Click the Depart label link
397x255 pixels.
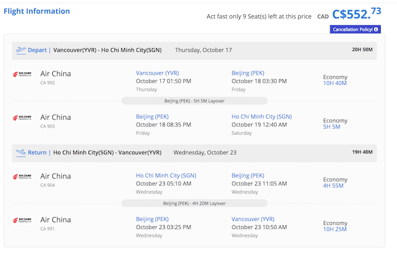click(37, 50)
